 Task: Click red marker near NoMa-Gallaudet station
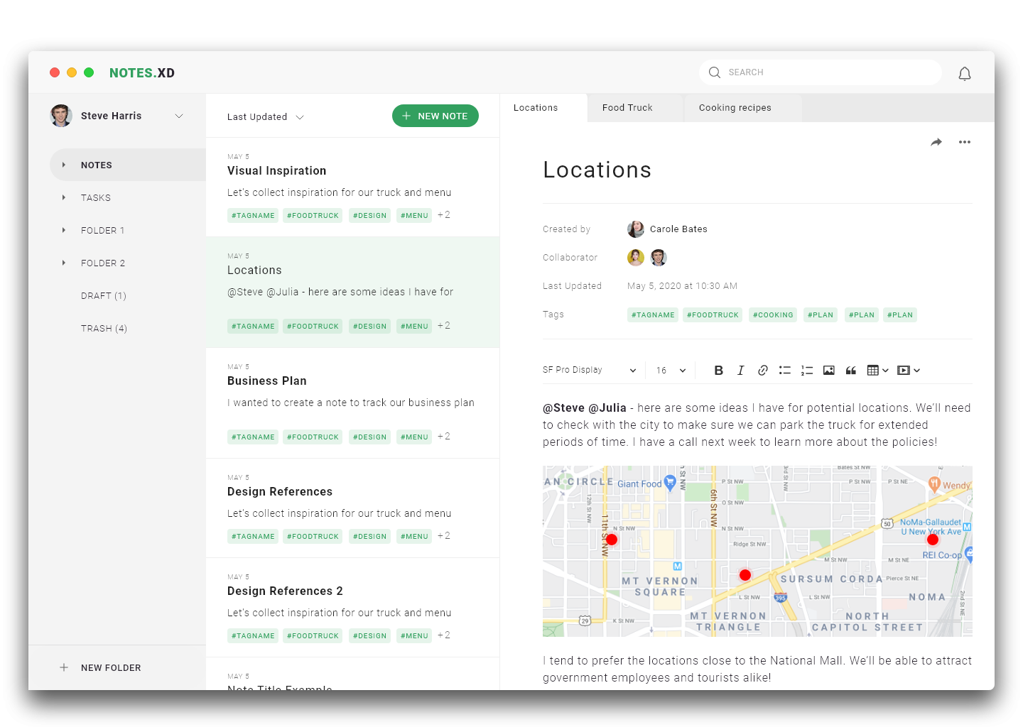point(933,540)
